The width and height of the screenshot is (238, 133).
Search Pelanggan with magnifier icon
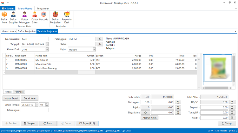pos(100,39)
